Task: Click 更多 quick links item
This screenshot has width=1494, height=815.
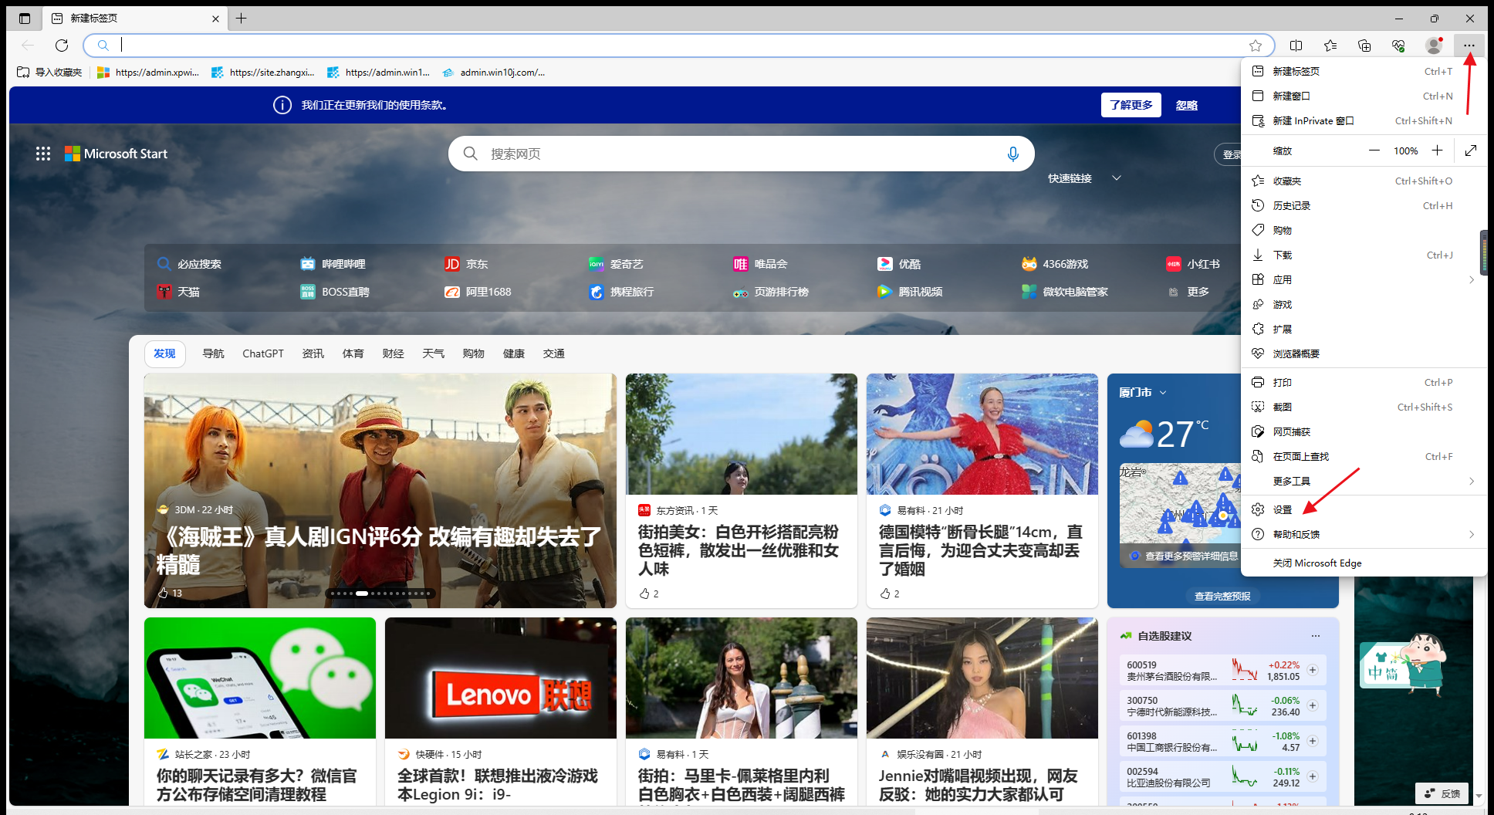Action: [1188, 292]
